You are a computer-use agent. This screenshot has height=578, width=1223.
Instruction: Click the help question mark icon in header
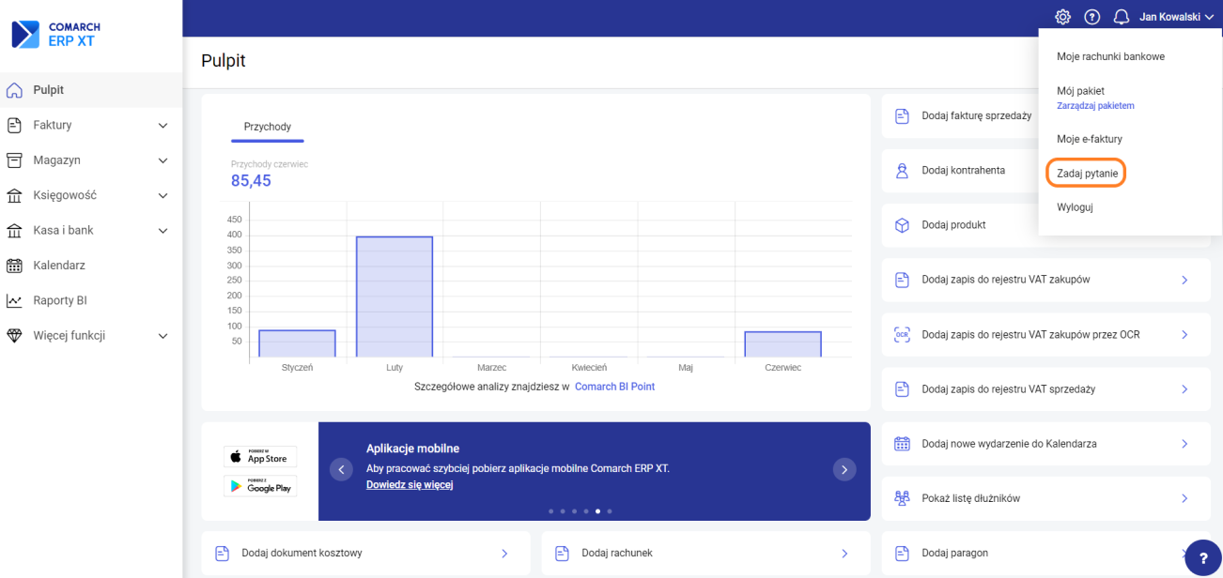pos(1091,17)
